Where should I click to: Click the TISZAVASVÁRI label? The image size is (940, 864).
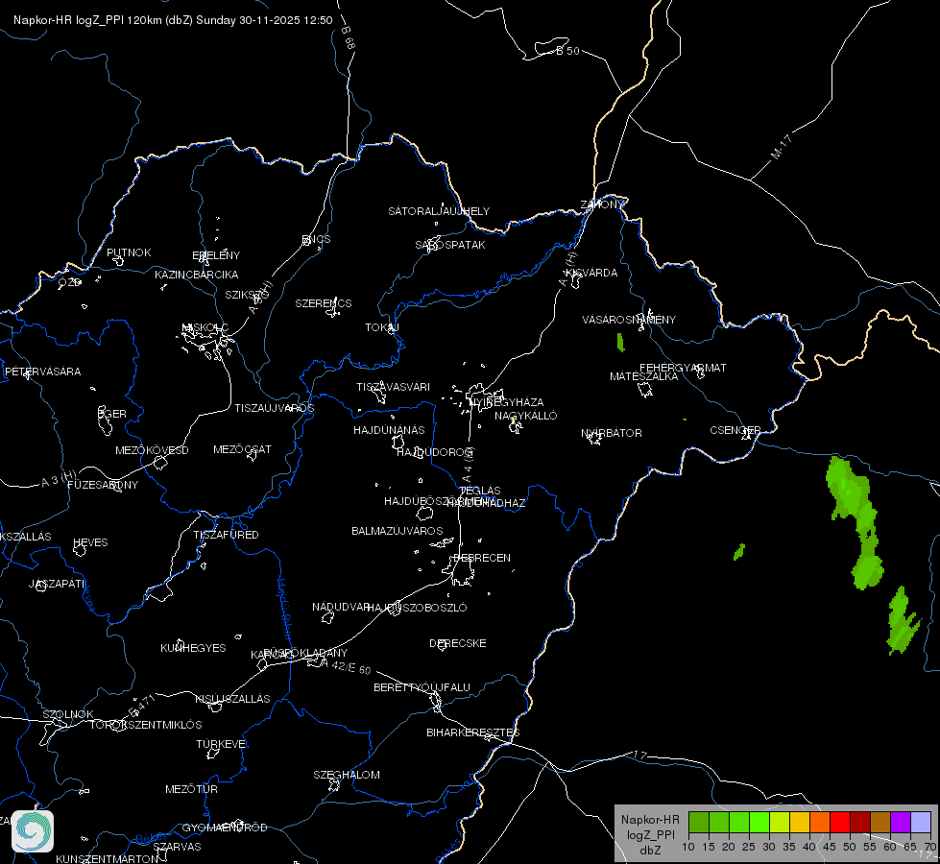[393, 387]
